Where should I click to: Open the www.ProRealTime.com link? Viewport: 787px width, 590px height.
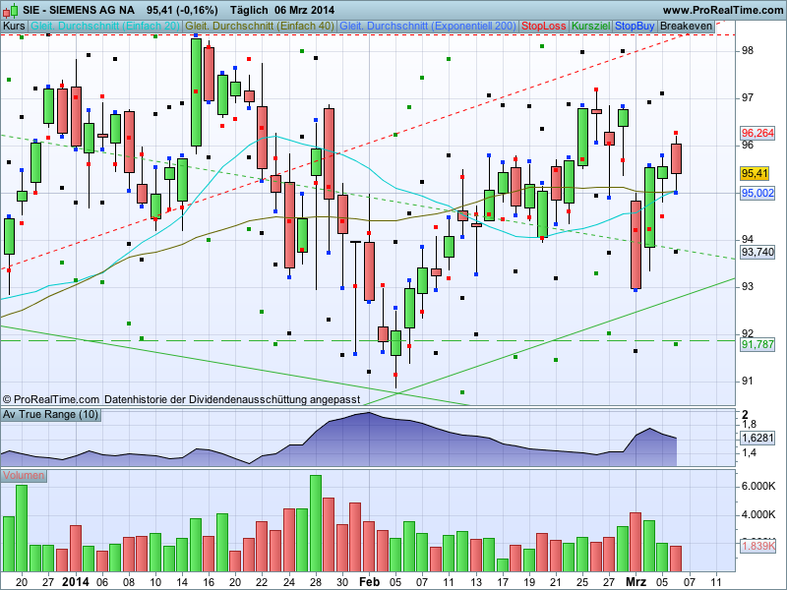tap(723, 10)
